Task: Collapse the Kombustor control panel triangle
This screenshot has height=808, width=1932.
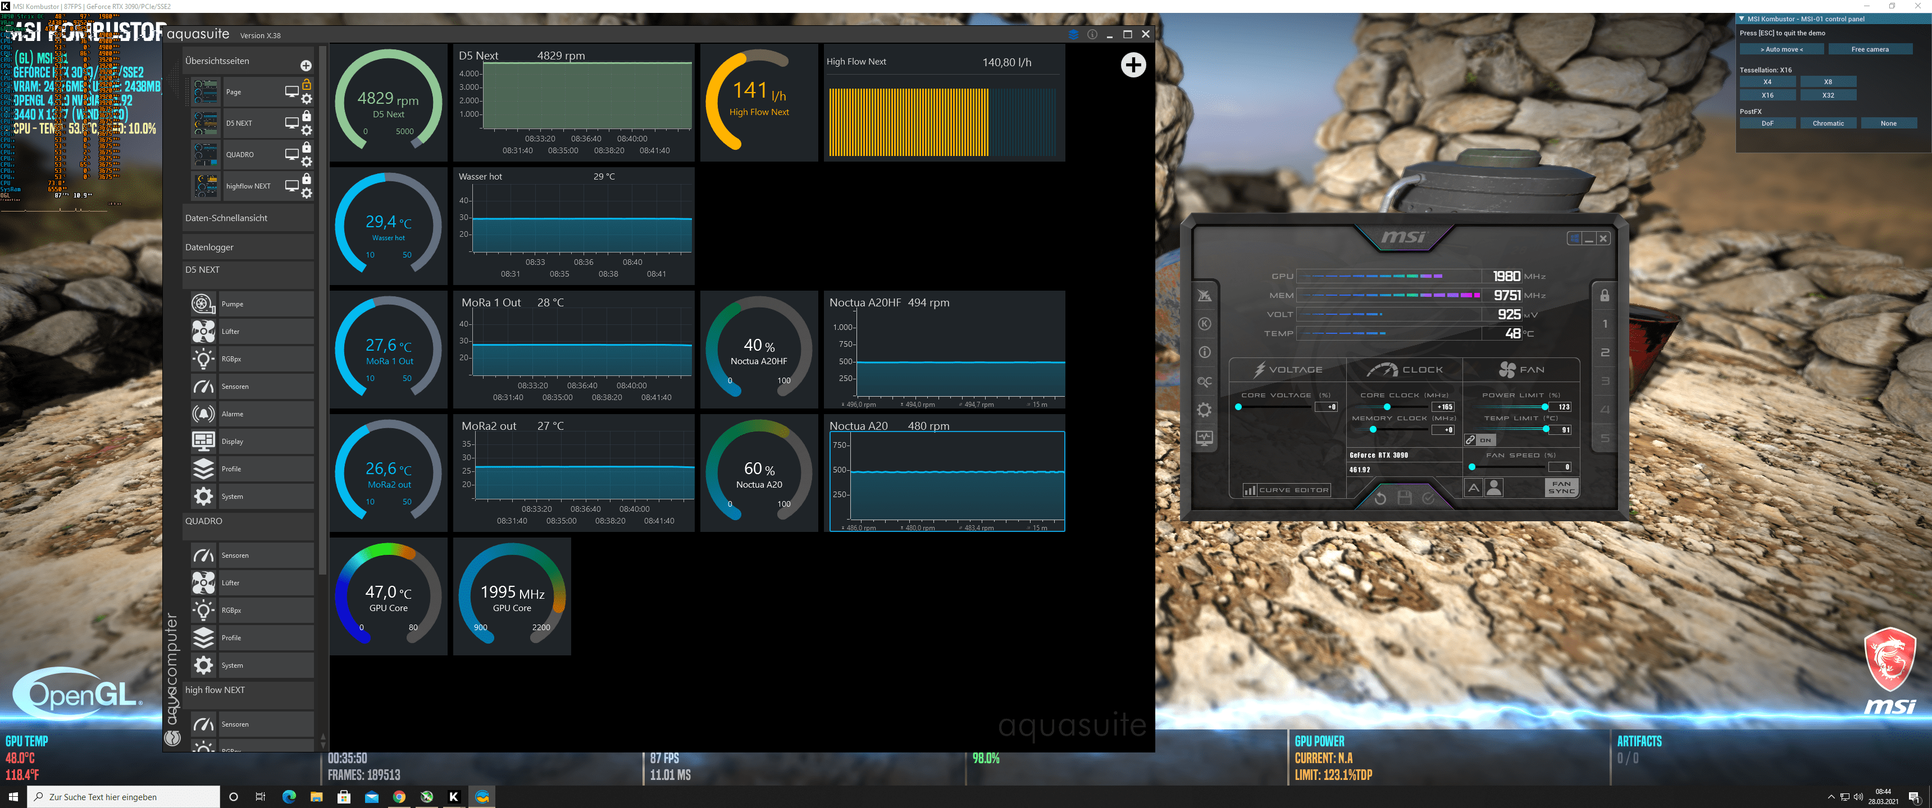Action: 1742,19
